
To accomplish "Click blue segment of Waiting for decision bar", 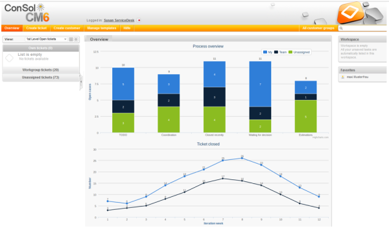I will [x=260, y=84].
